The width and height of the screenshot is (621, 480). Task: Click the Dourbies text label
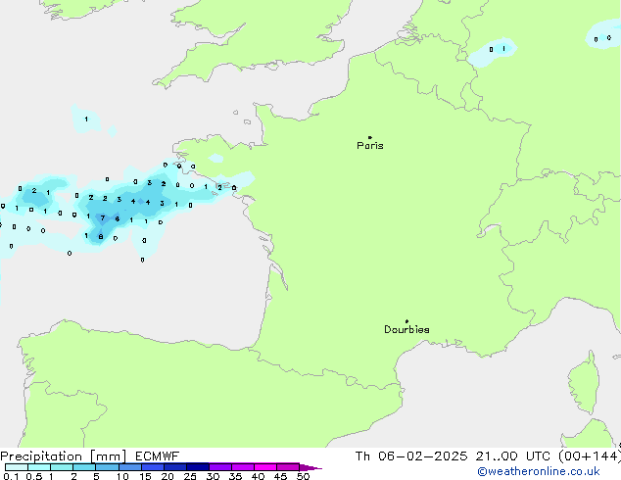click(x=406, y=330)
